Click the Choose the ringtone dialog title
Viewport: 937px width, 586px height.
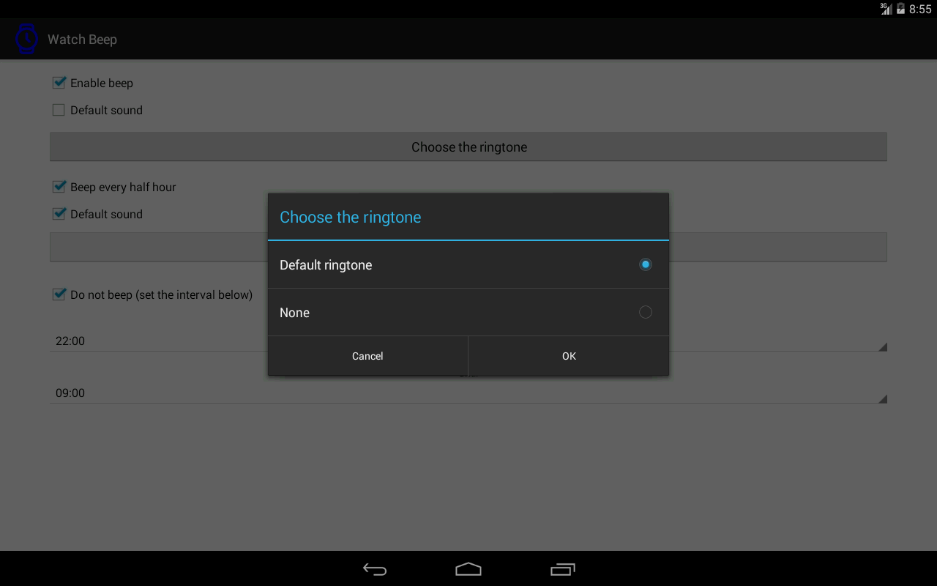click(351, 217)
